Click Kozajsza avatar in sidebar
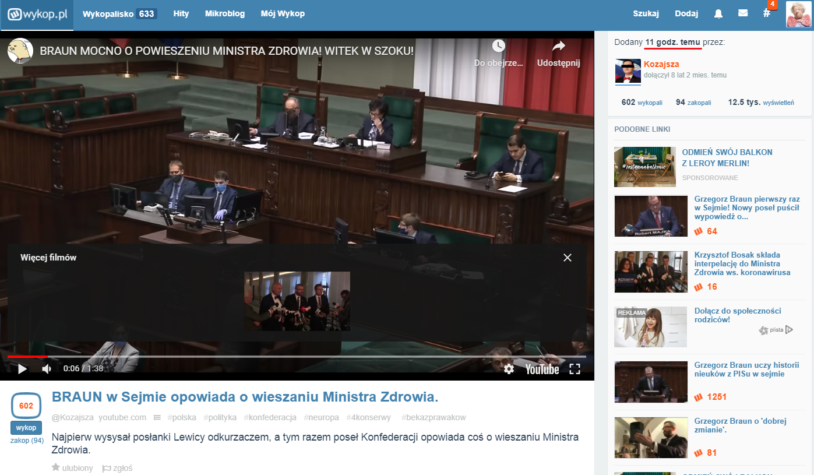 coord(628,72)
